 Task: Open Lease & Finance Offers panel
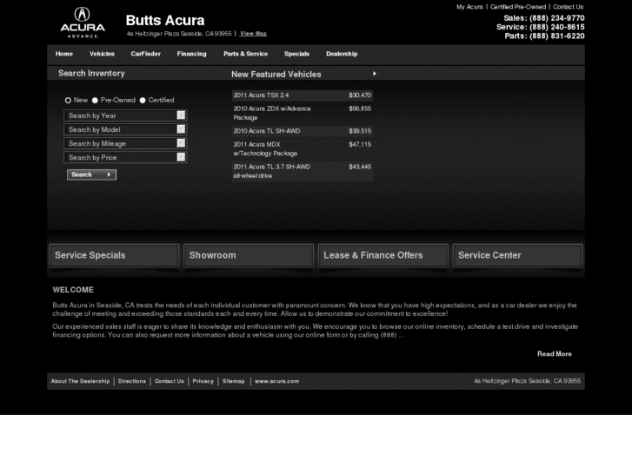click(383, 256)
